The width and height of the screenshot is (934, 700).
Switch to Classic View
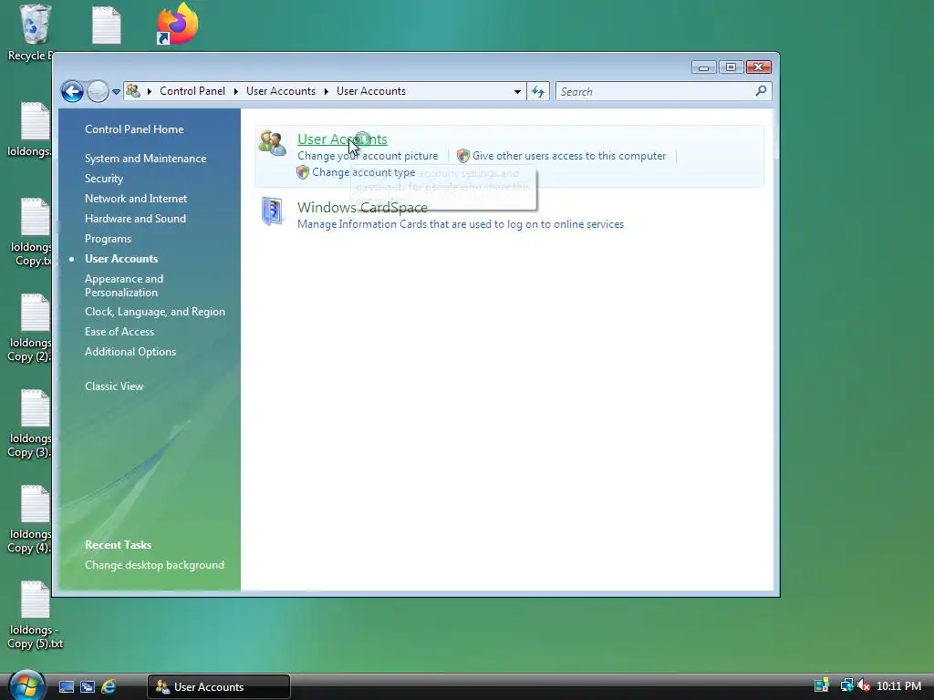point(114,386)
